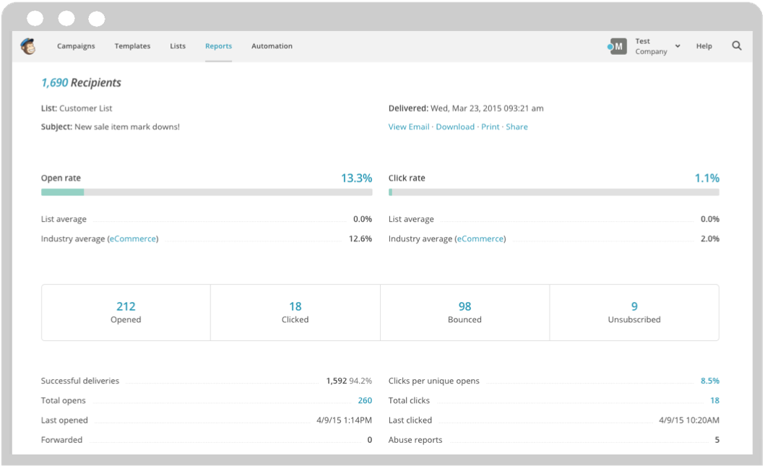Expand the Test Company account dropdown
Viewport: 765px width, 466px height.
coord(678,46)
